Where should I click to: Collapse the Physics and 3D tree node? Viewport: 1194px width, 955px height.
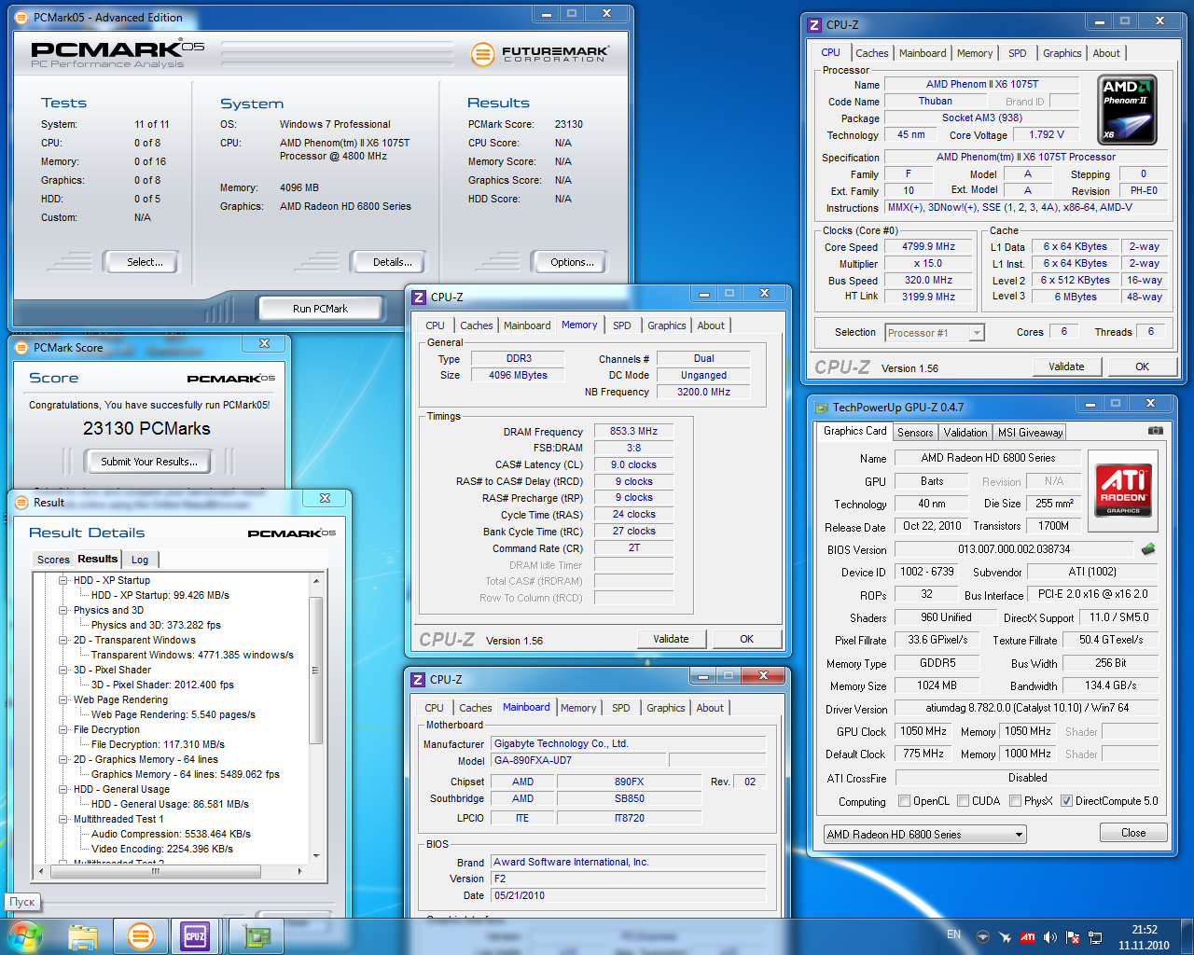[x=63, y=610]
